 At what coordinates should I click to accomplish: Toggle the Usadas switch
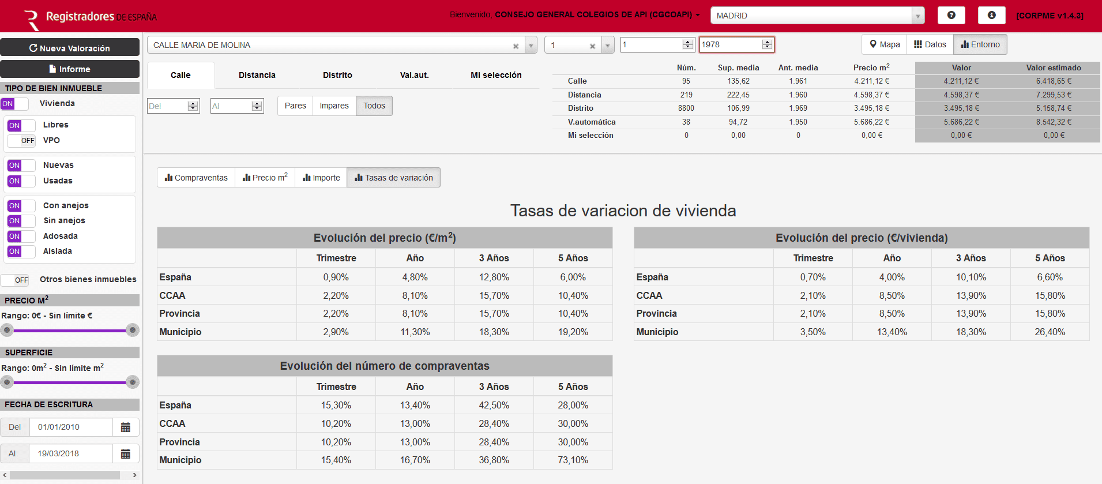point(21,181)
